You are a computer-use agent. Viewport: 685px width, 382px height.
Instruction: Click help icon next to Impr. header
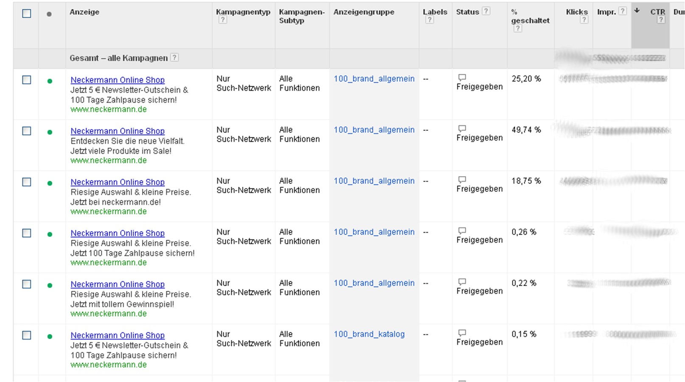(x=622, y=11)
